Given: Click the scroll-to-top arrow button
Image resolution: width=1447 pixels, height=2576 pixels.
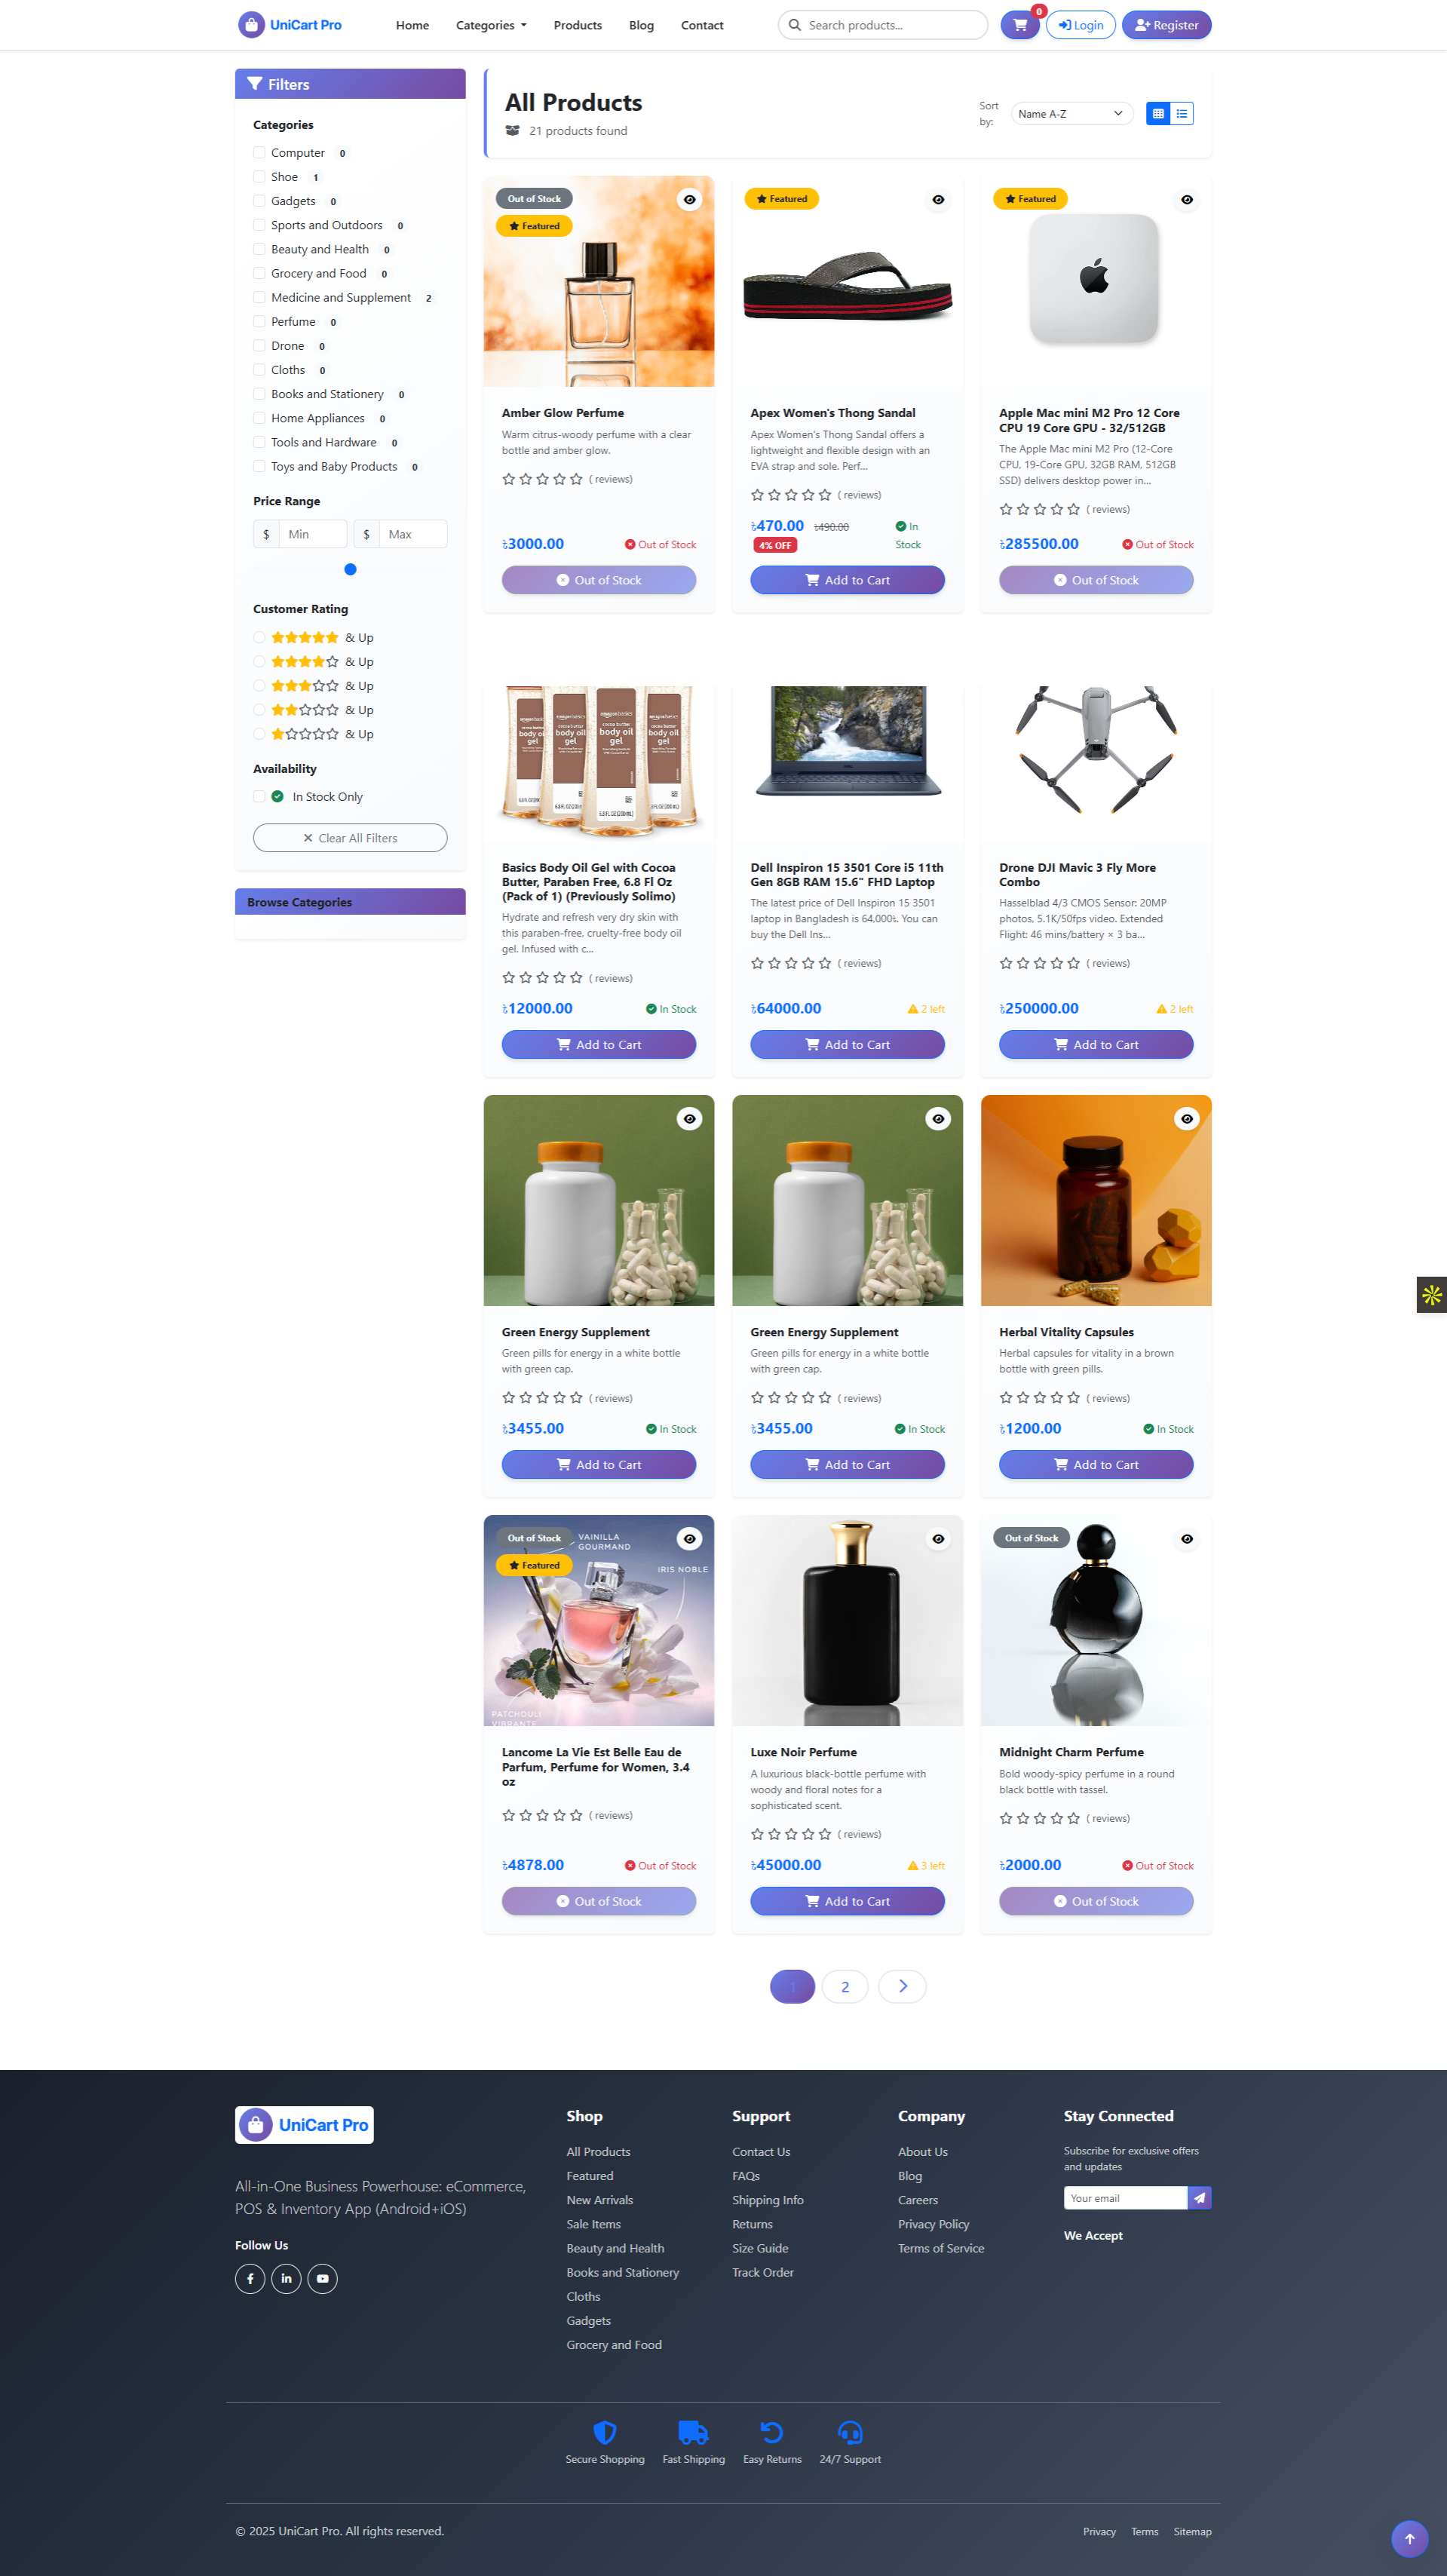Looking at the screenshot, I should [1409, 2538].
